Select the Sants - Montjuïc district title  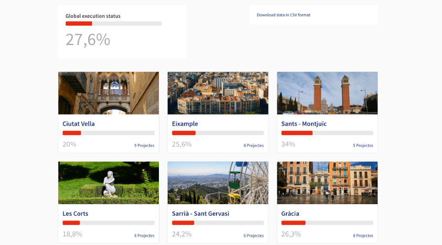coord(304,124)
